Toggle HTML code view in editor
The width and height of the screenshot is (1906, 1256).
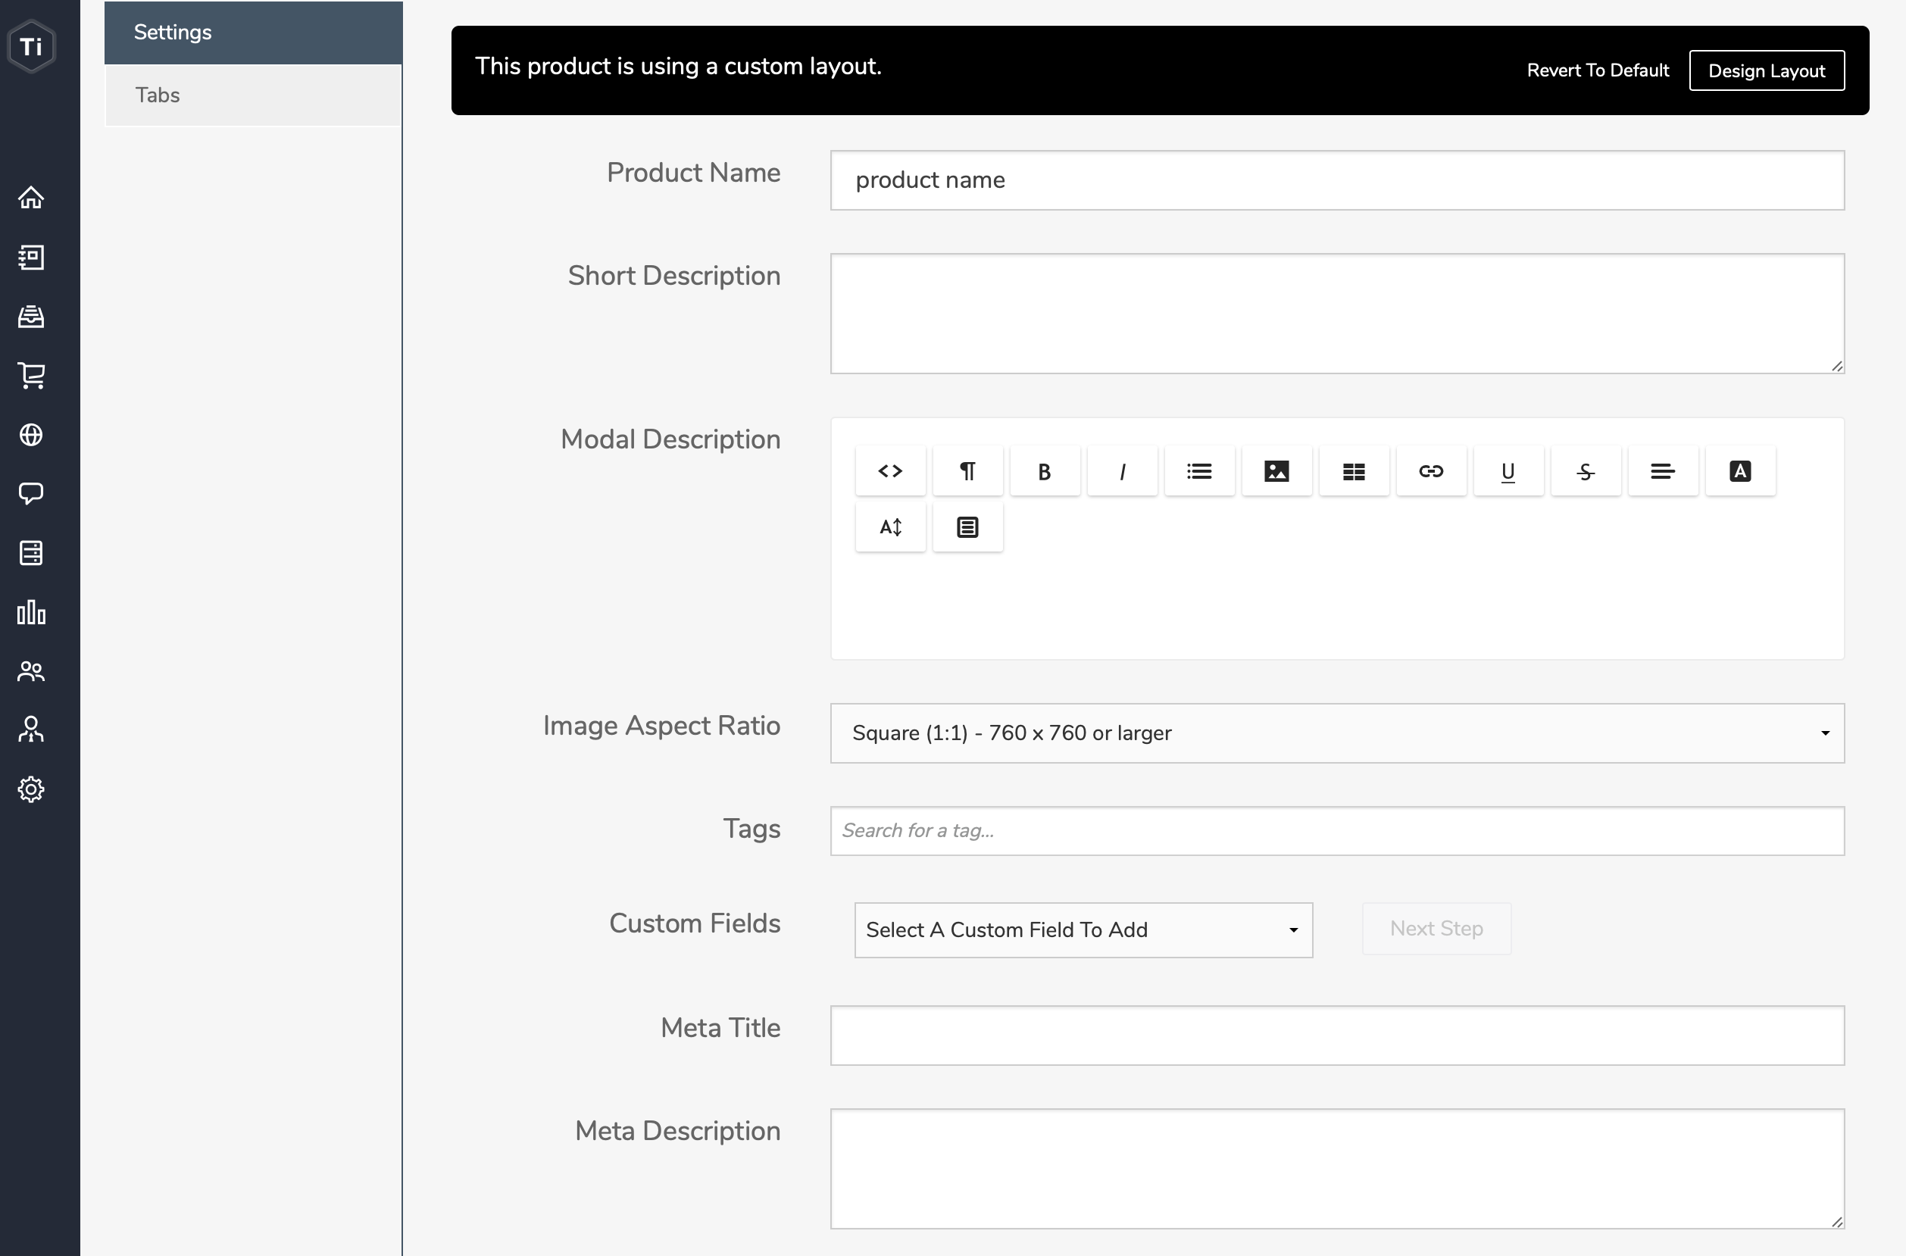point(891,471)
